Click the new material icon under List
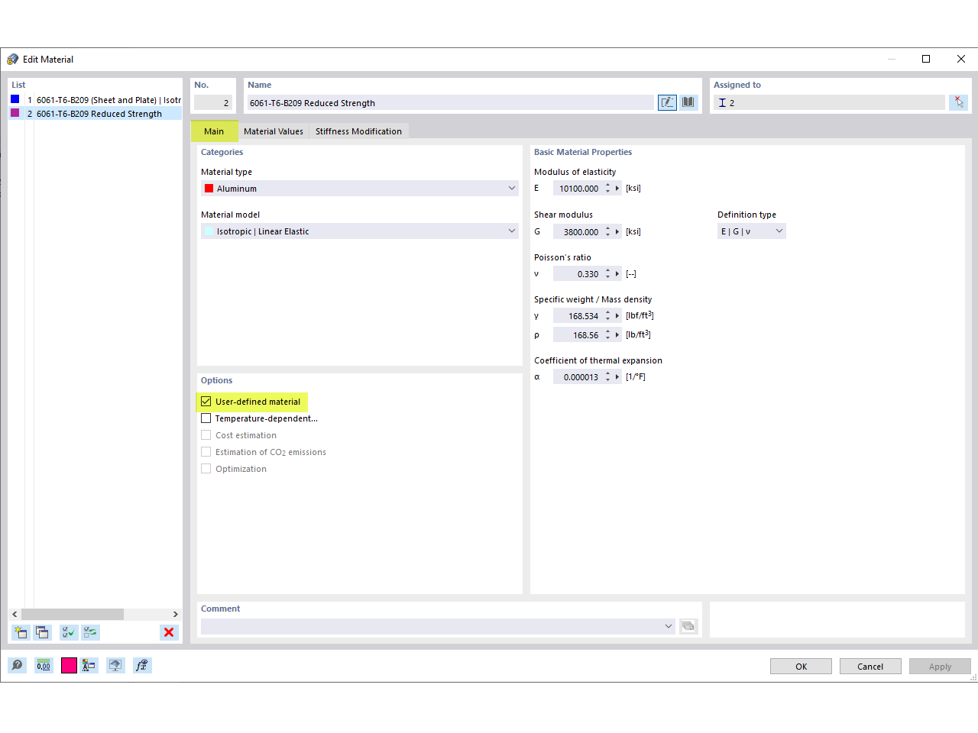This screenshot has height=733, width=978. tap(21, 632)
